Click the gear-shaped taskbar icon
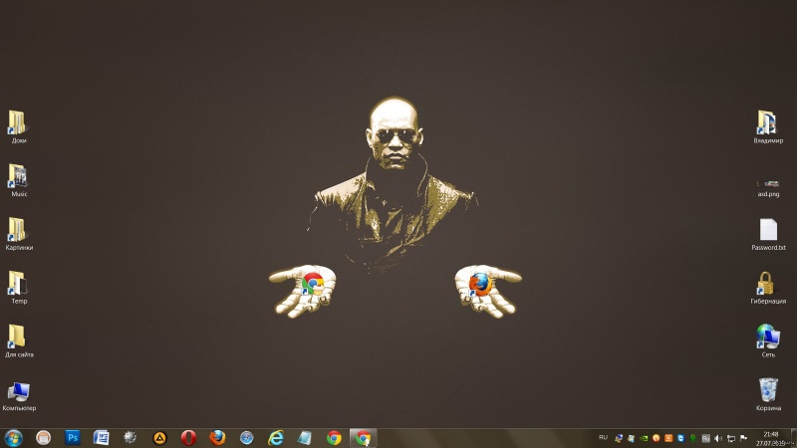Viewport: 797px width, 448px height. tap(131, 437)
